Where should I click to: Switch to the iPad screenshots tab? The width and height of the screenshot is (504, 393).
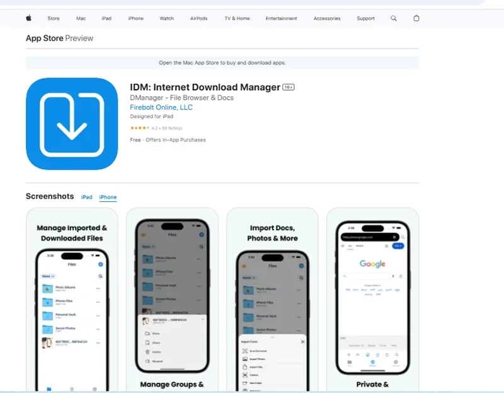[86, 197]
